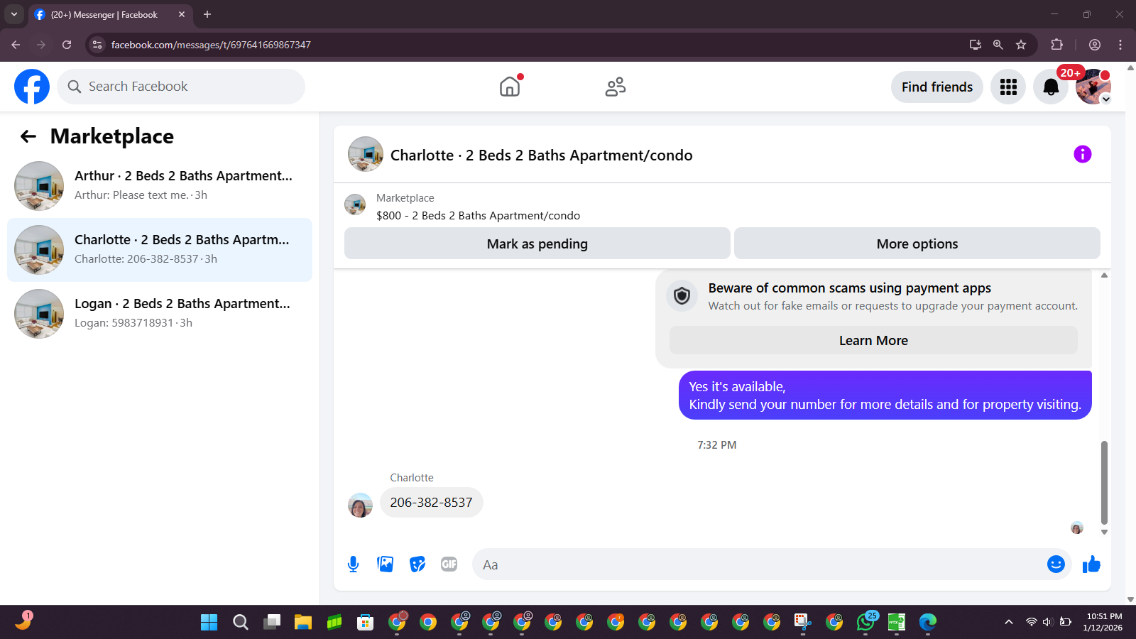Click the listing thumbnail in chat header
Viewport: 1136px width, 639px height.
[366, 154]
